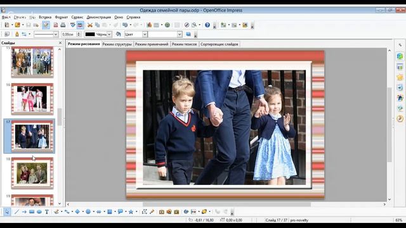
Task: Choose the Rectangle drawing tool
Action: point(32,212)
